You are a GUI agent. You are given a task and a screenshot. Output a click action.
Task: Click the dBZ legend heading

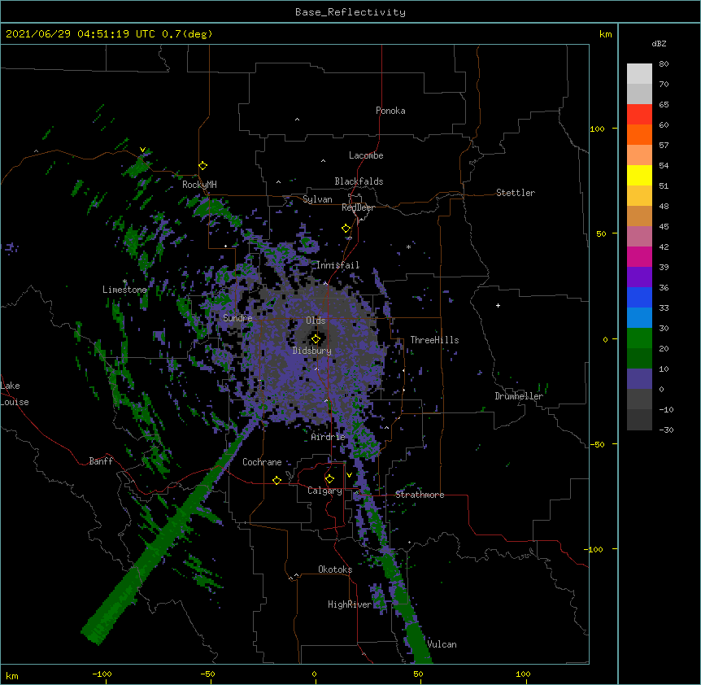(659, 44)
